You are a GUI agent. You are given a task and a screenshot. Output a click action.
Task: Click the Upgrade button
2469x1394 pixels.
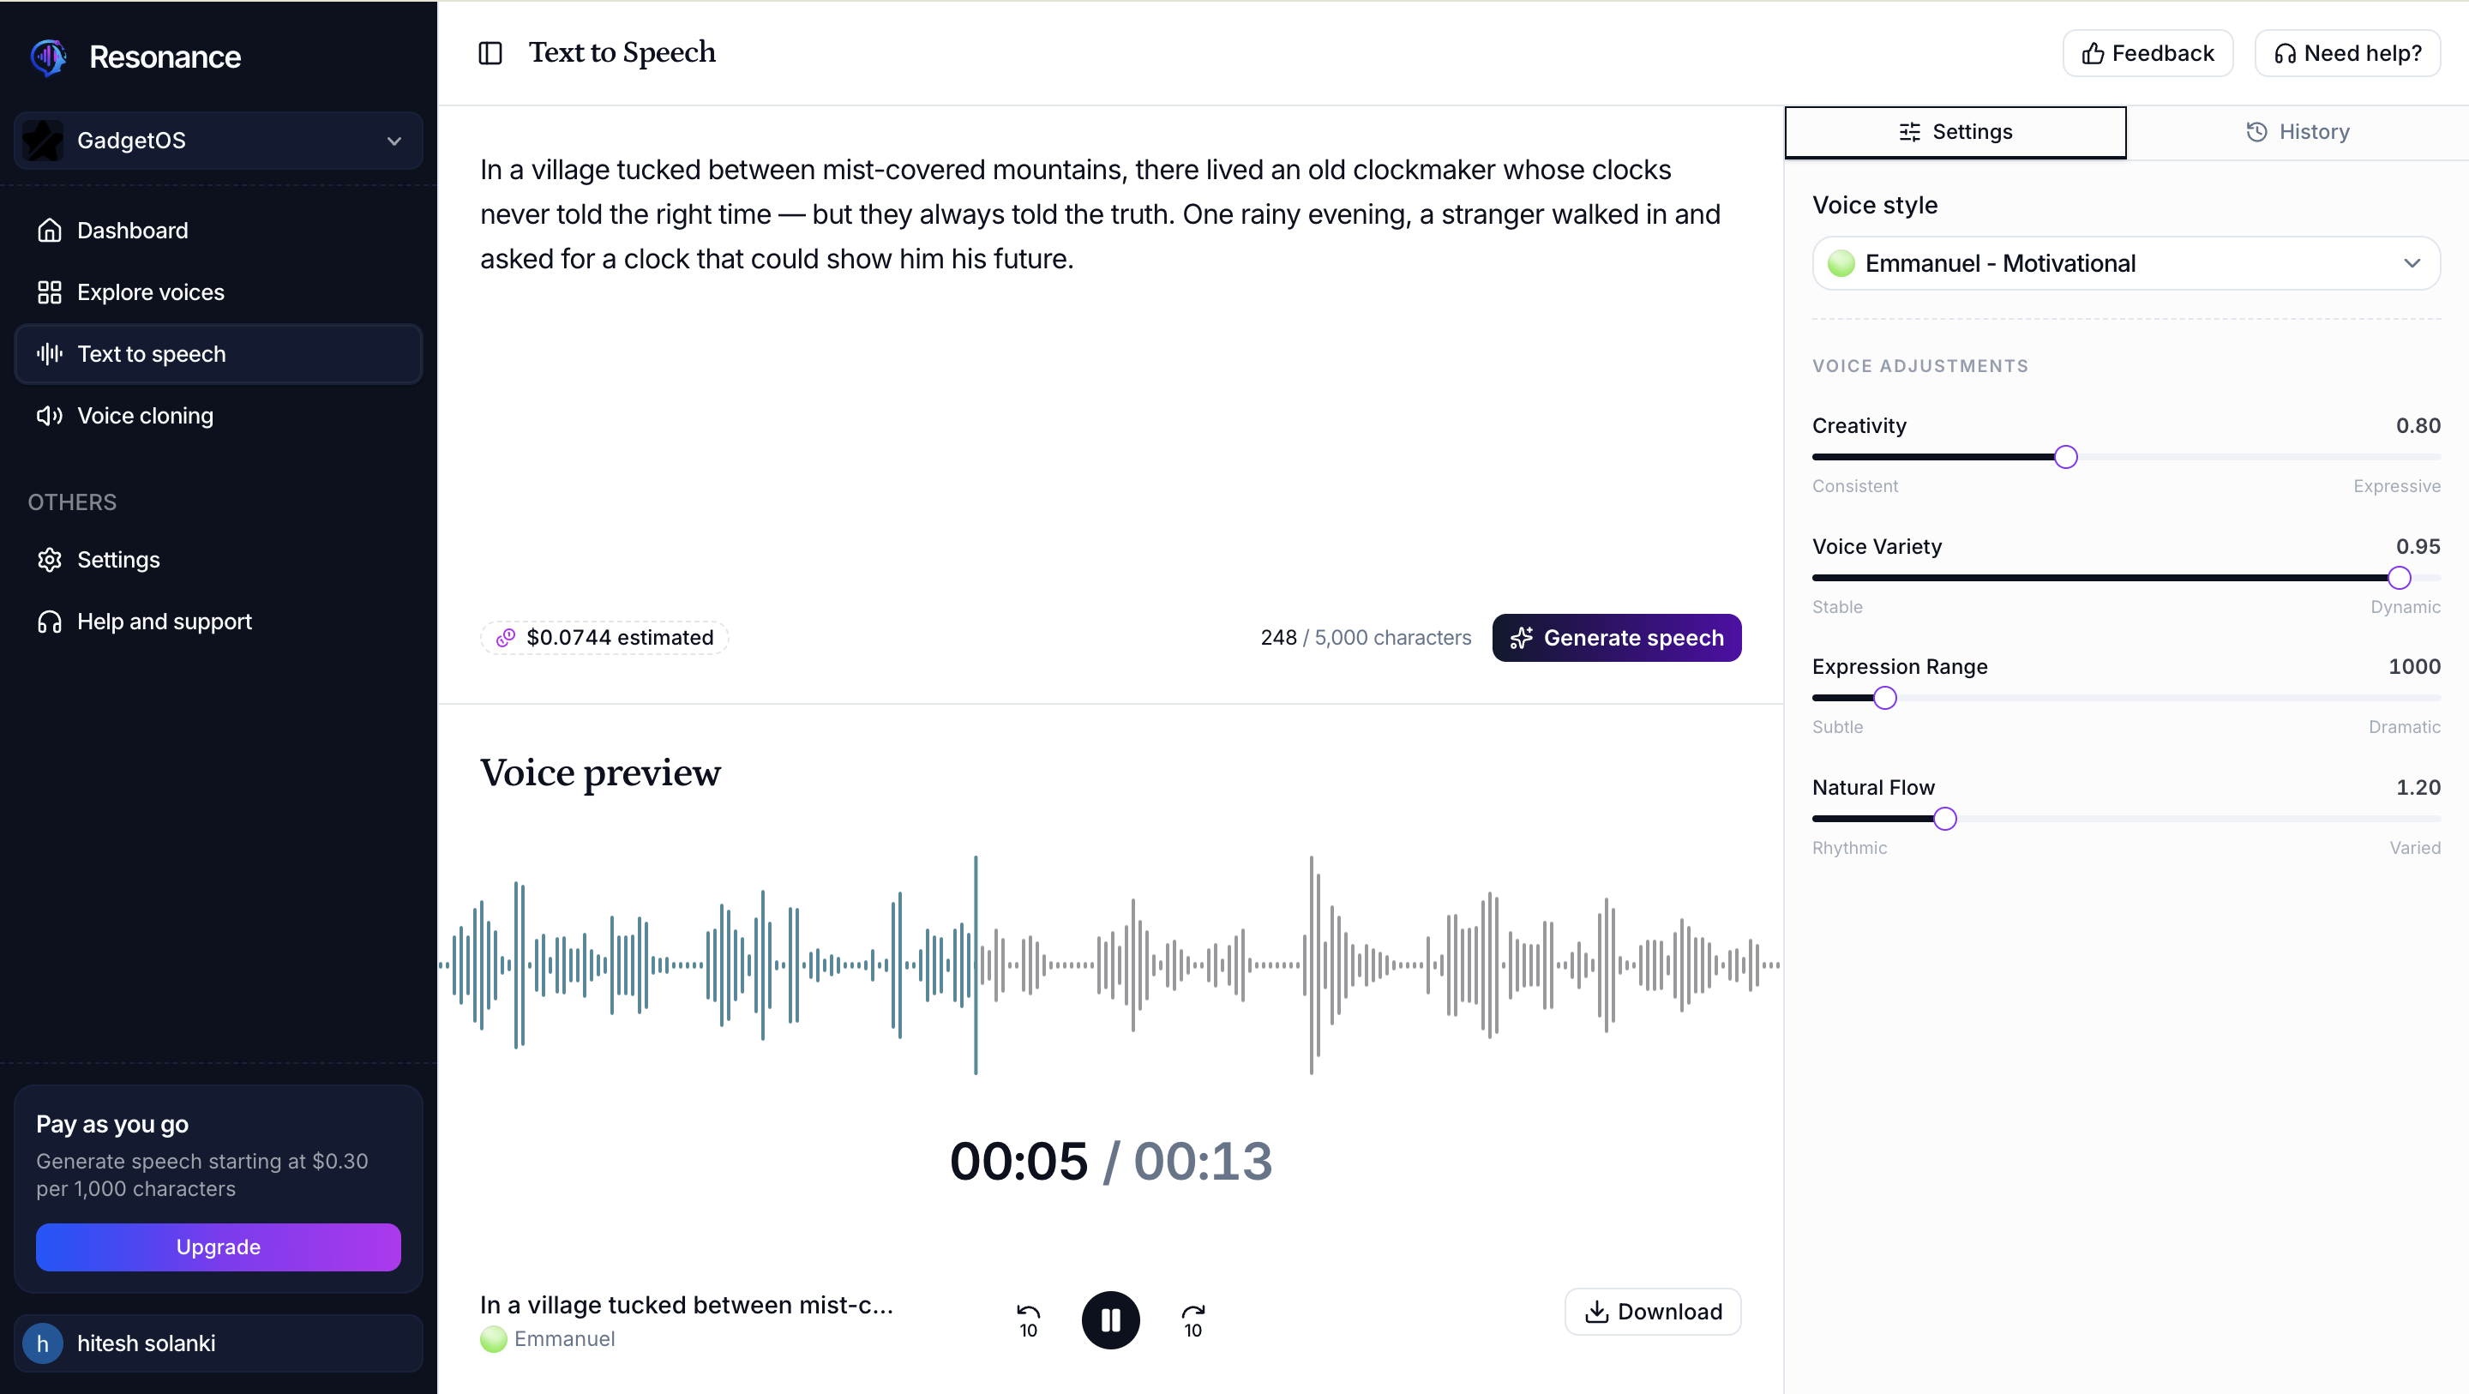[x=219, y=1247]
